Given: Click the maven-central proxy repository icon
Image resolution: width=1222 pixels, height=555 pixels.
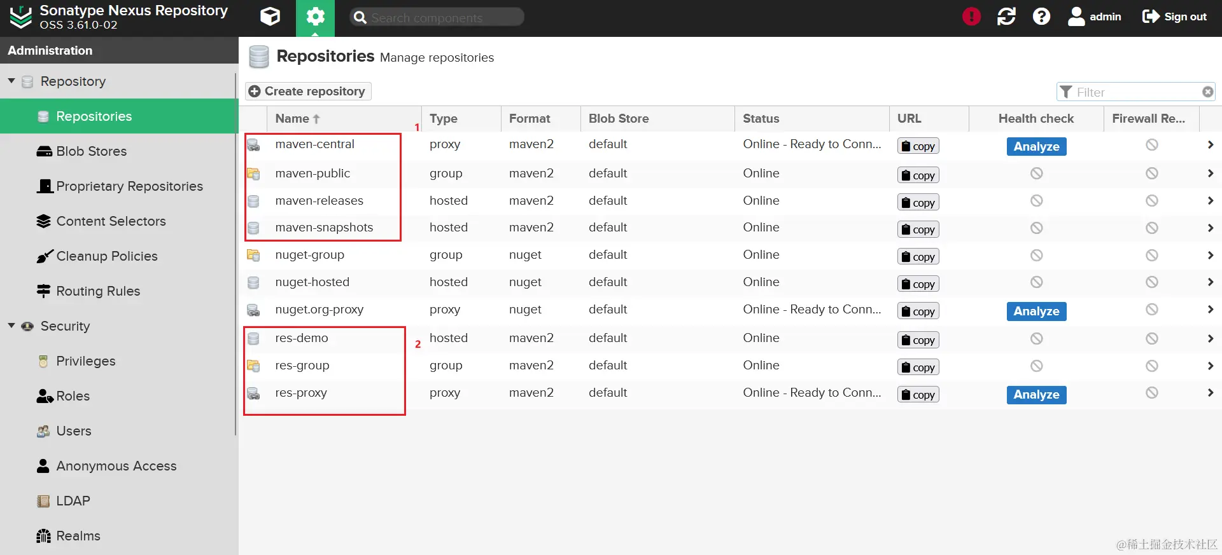Looking at the screenshot, I should (253, 145).
